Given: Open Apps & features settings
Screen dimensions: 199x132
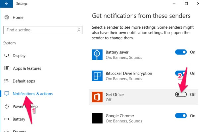Looking at the screenshot, I should point(27,68).
